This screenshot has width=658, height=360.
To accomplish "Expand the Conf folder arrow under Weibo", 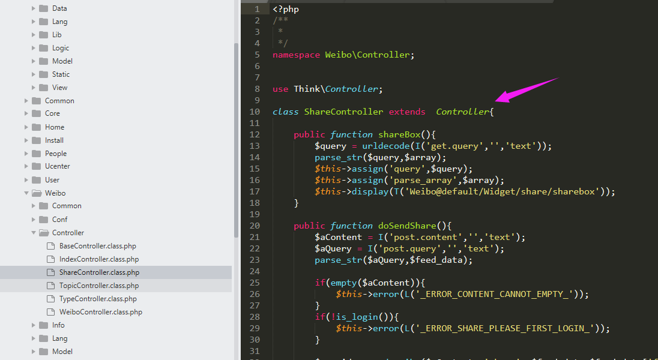I will 34,220.
